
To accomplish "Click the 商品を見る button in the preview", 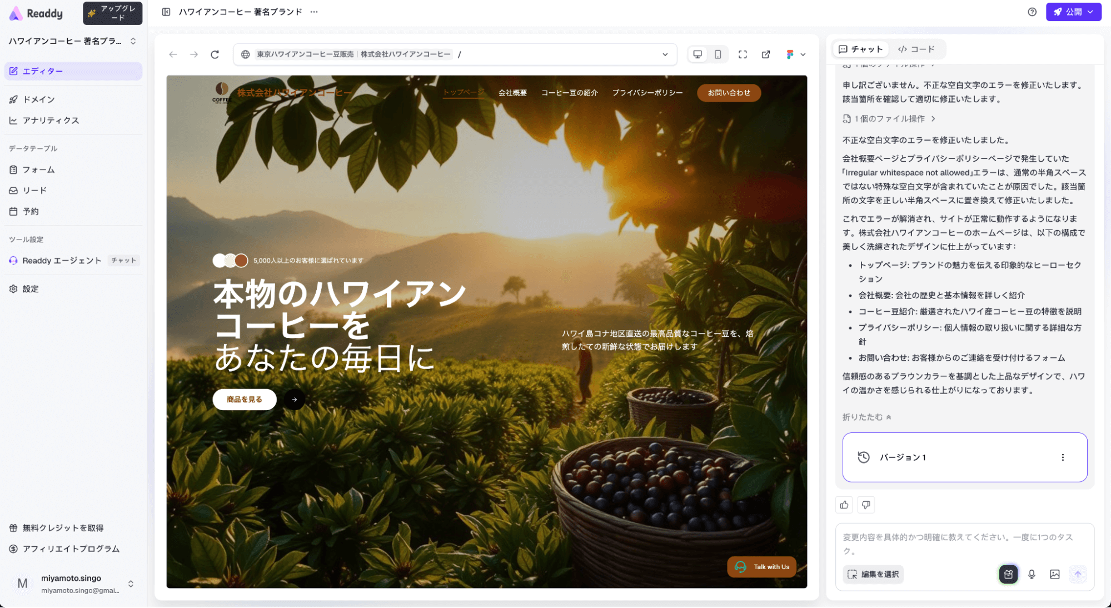I will click(x=244, y=399).
